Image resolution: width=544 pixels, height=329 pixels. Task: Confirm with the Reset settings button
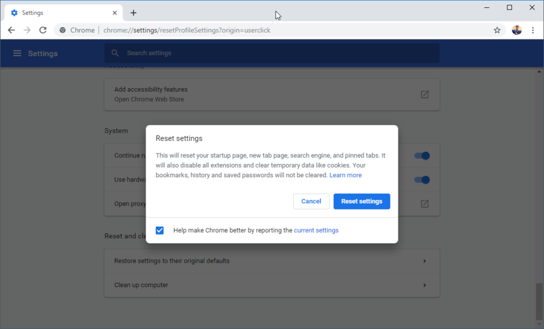(362, 201)
